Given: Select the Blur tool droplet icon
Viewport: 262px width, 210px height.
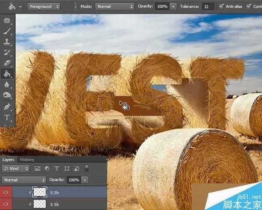Looking at the screenshot, I should (x=7, y=84).
